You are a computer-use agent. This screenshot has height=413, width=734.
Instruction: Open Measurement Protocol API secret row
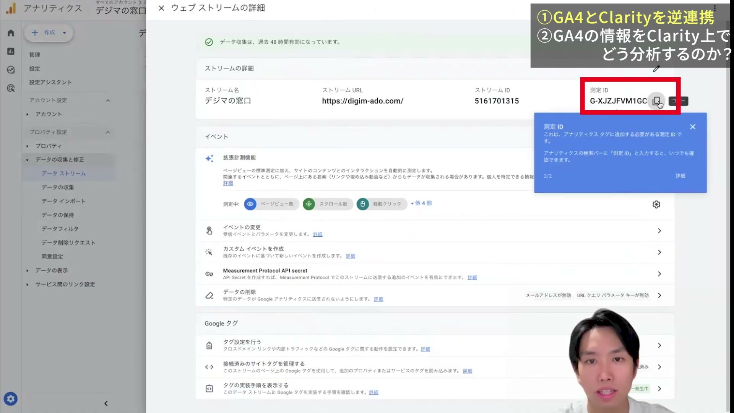coord(435,274)
